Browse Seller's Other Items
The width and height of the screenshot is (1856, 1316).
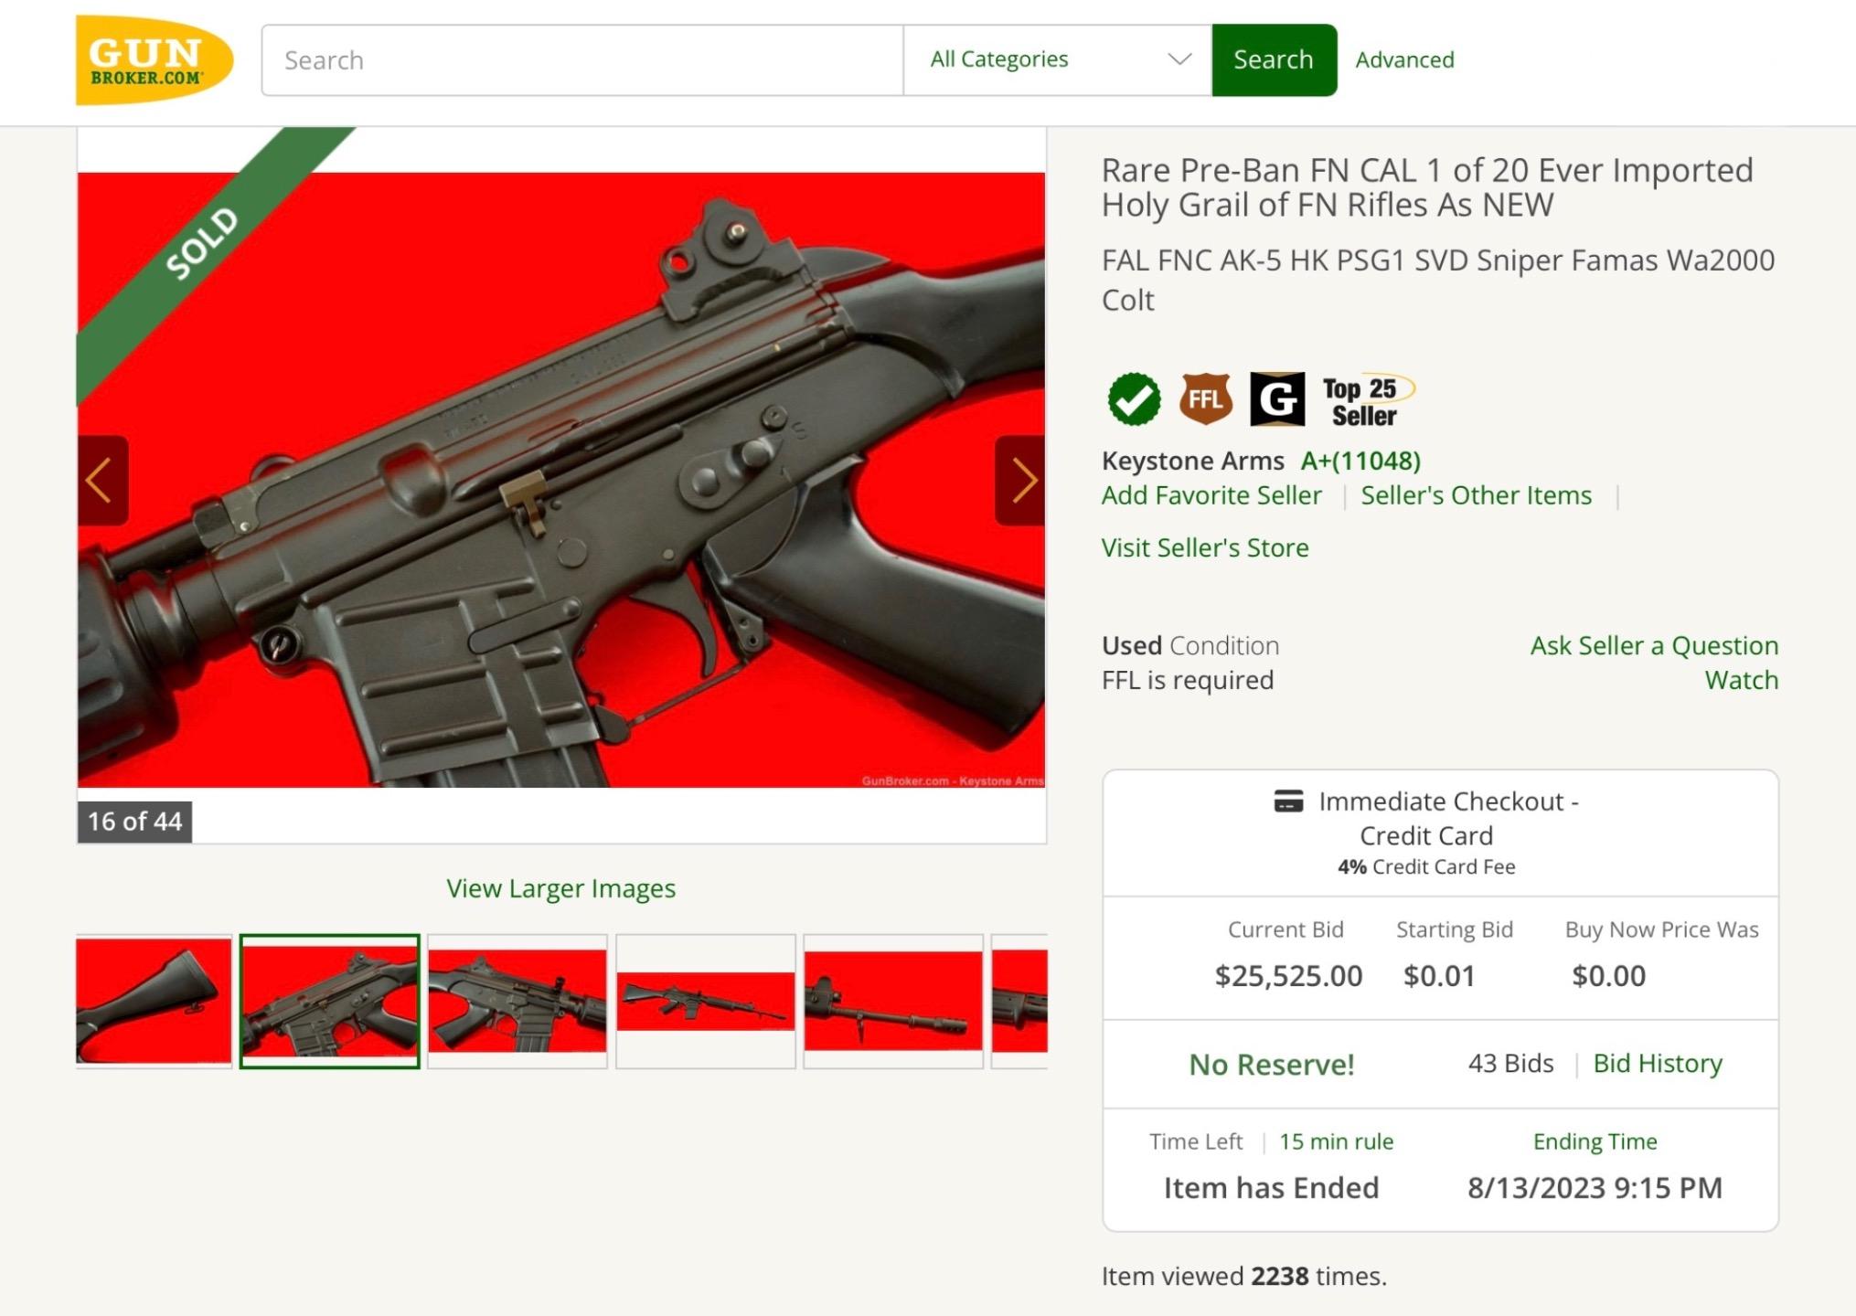pyautogui.click(x=1476, y=495)
